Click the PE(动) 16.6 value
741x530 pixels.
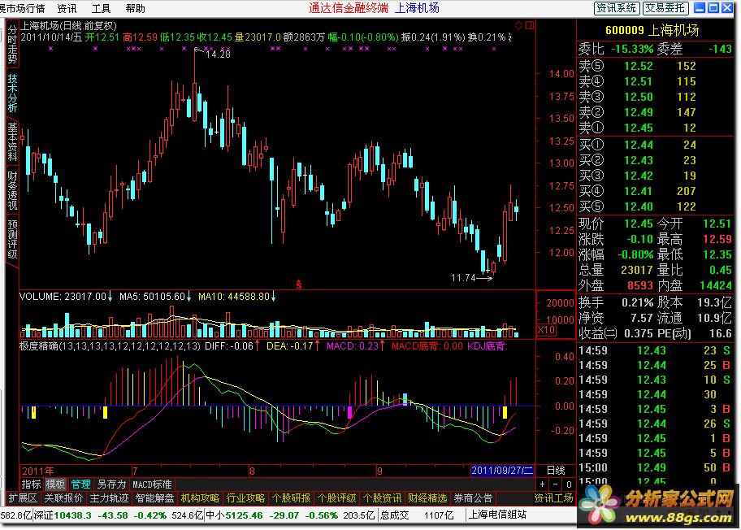(720, 334)
